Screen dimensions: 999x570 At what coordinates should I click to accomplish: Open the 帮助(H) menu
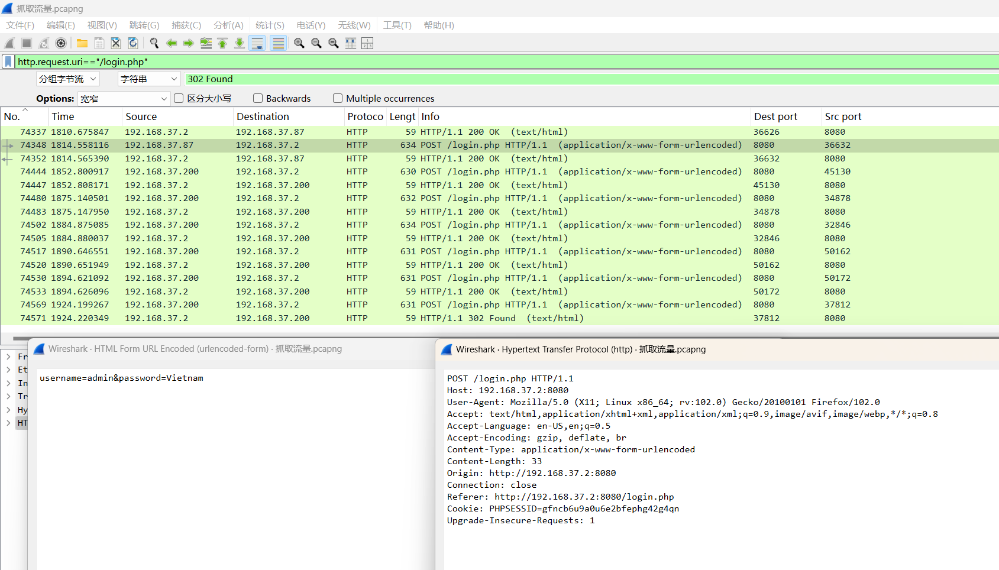tap(439, 25)
